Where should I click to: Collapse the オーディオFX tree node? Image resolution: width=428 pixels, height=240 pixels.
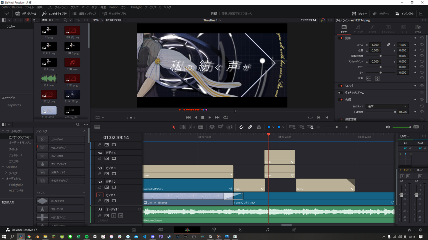click(3, 179)
